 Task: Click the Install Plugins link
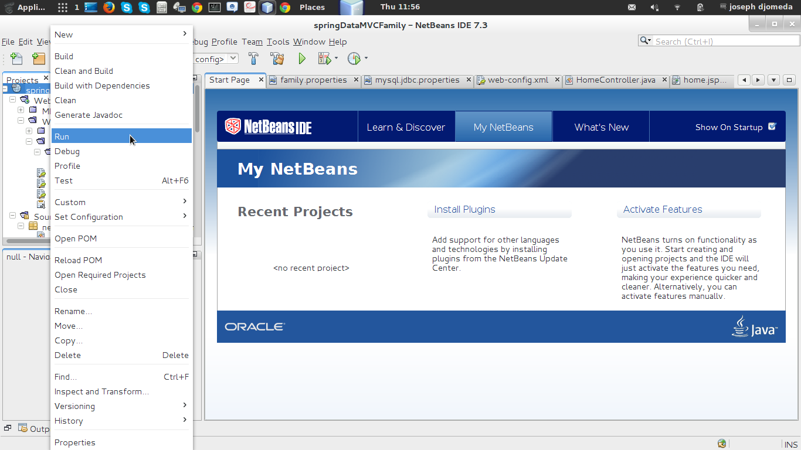click(x=464, y=209)
